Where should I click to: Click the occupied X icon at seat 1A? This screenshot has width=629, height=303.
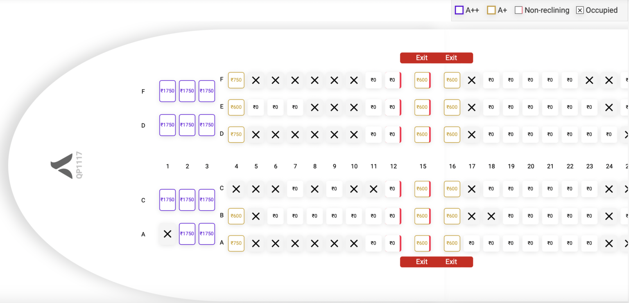[x=167, y=234]
